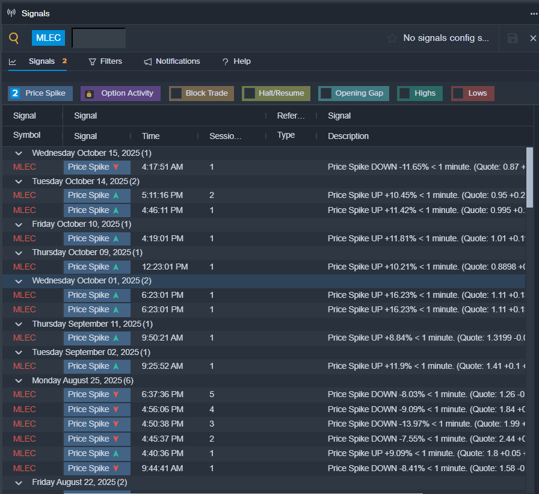Enable the Block Trade checkbox
The image size is (539, 494).
tap(176, 93)
